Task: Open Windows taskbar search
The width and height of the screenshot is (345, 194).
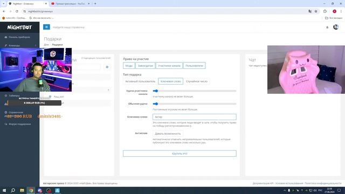Action: [x=13, y=190]
